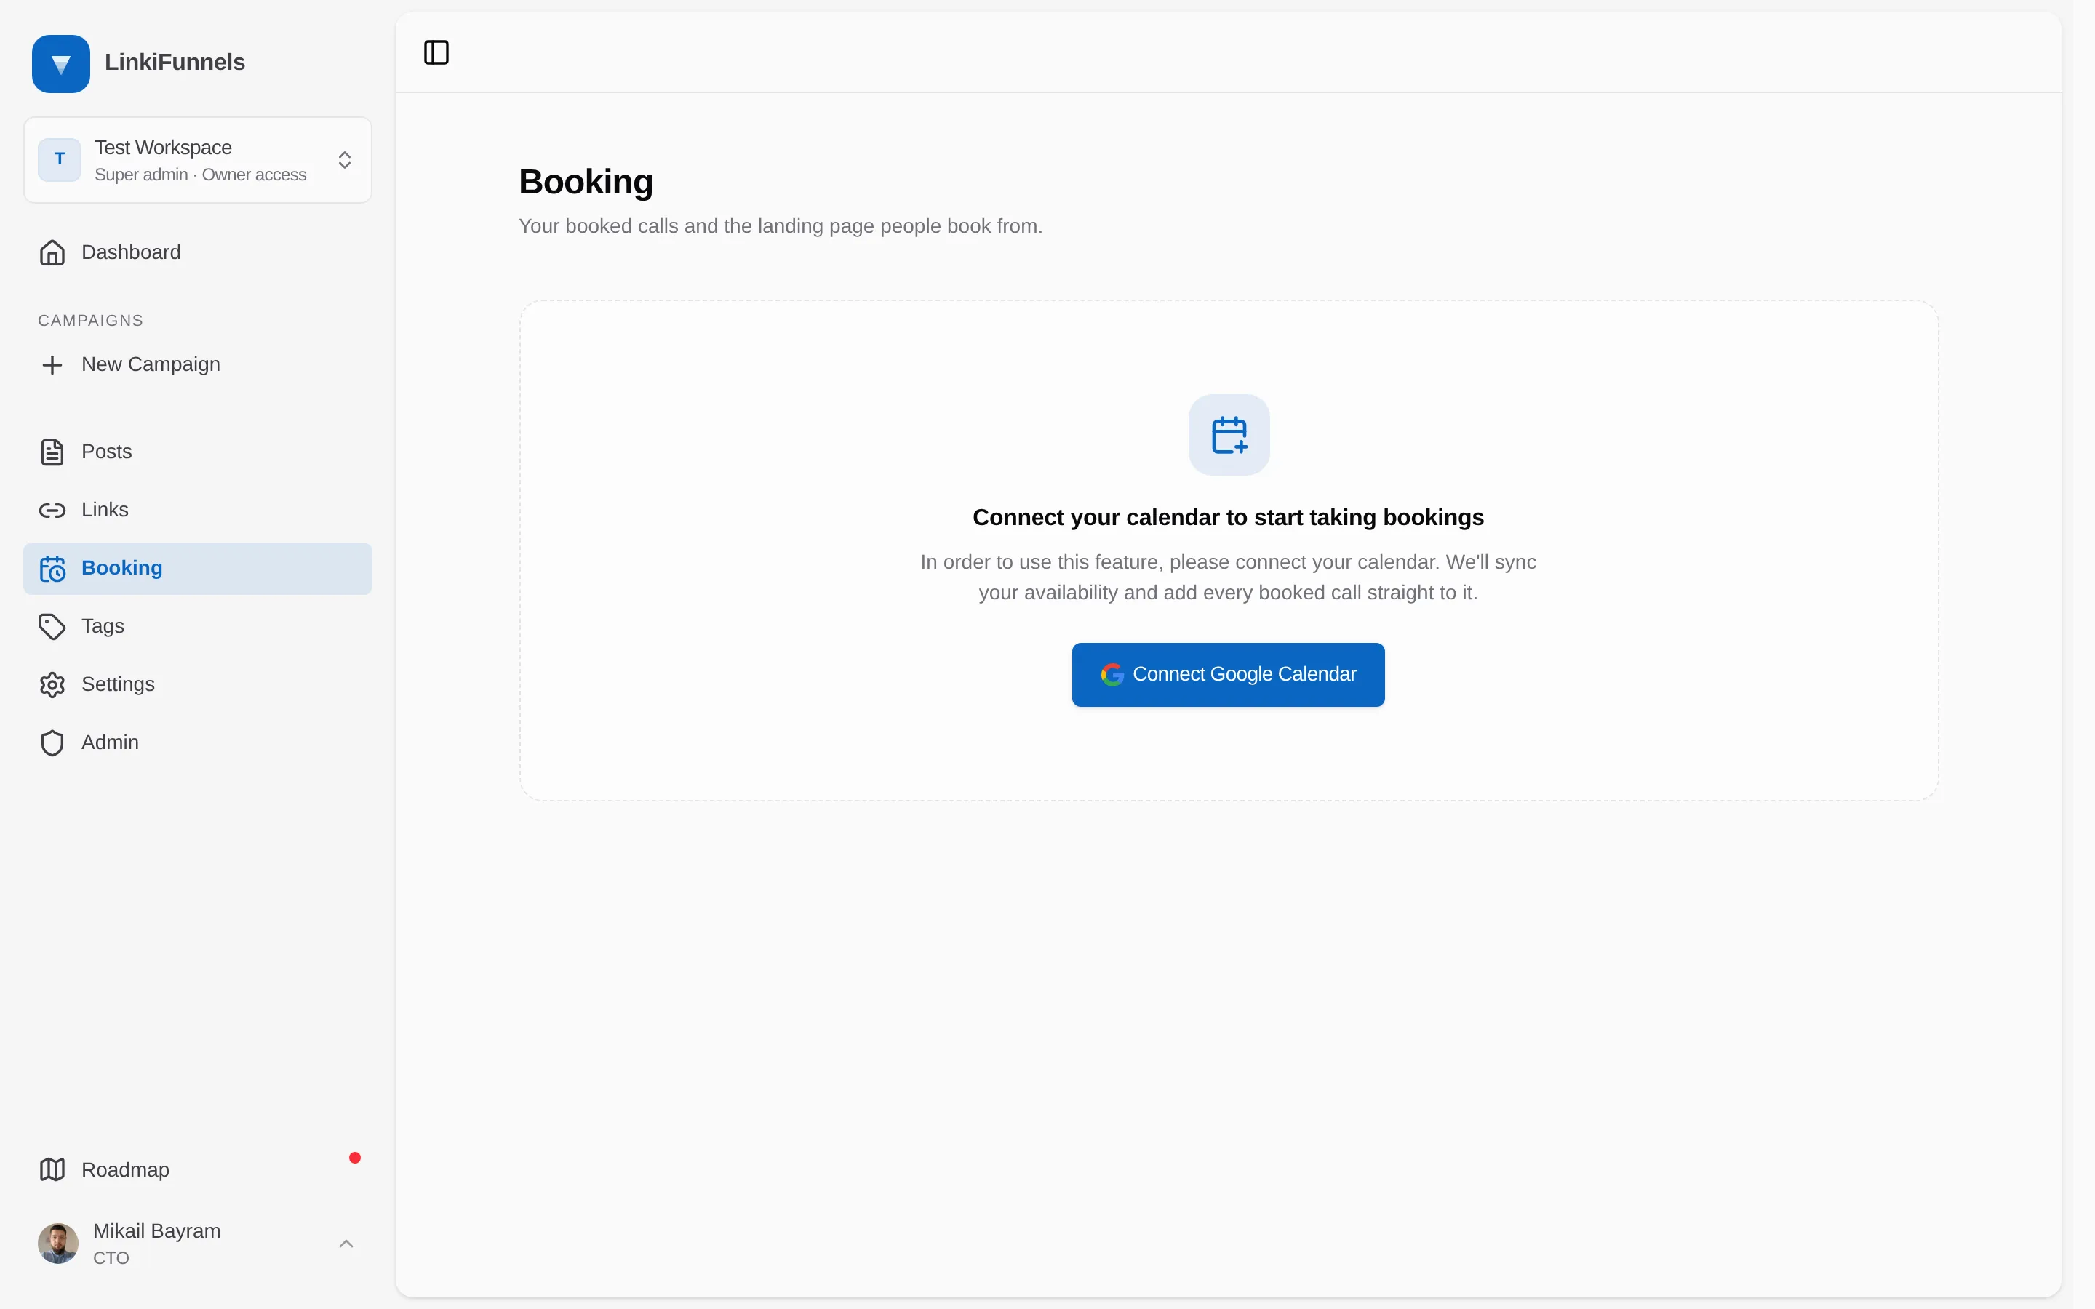Click the red notification dot on Roadmap
Image resolution: width=2095 pixels, height=1309 pixels.
[x=355, y=1158]
